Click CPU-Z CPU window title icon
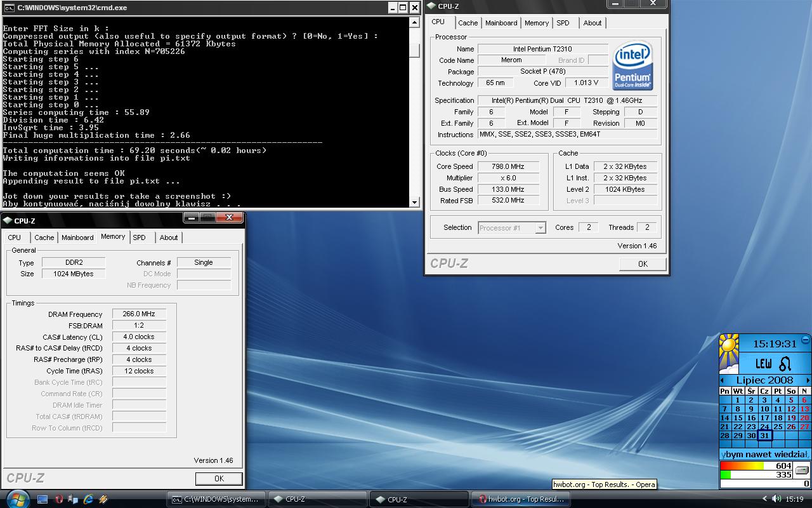Screen dimensions: 812x508 click(x=431, y=6)
